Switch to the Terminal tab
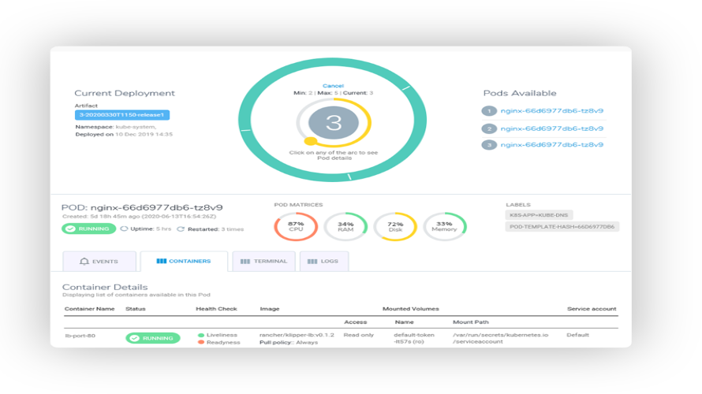This screenshot has height=394, width=702. coord(263,261)
